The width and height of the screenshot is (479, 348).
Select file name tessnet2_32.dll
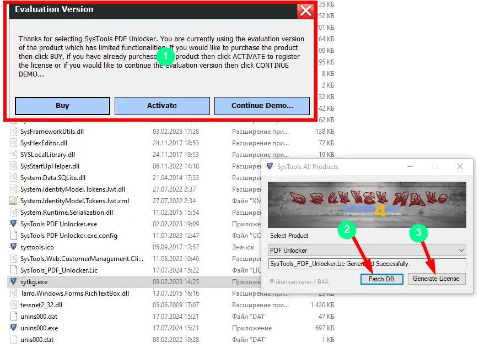point(41,305)
